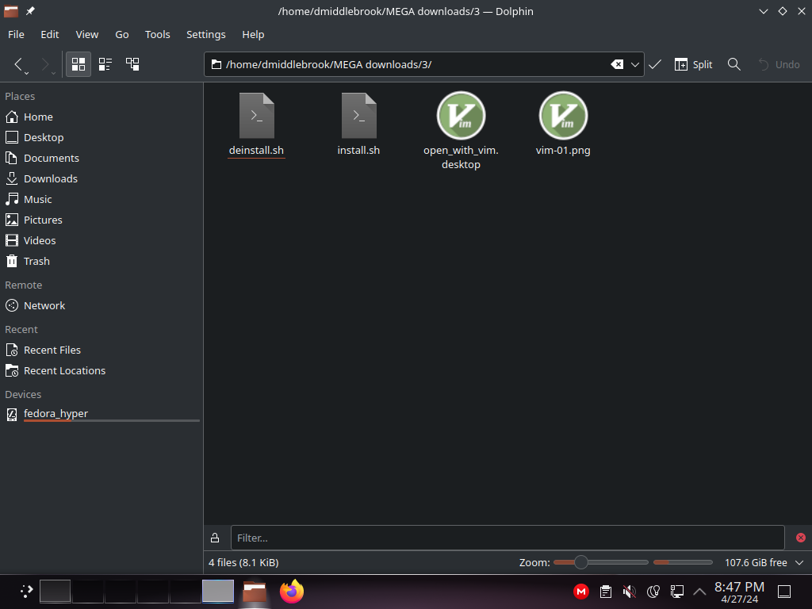
Task: Open the Settings menu
Action: coord(205,34)
